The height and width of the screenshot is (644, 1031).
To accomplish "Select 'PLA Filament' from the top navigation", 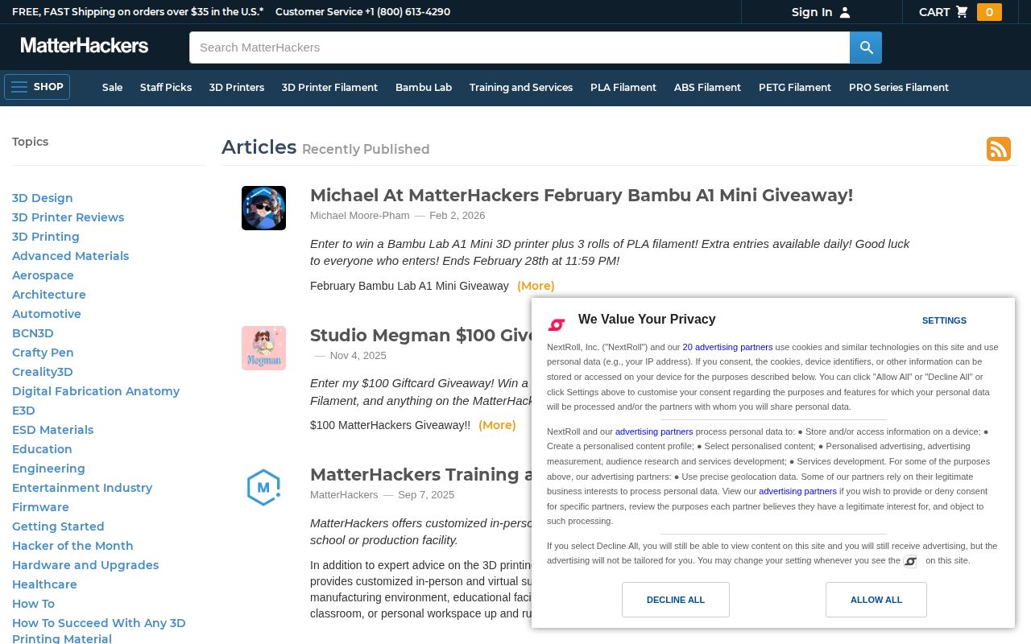I will click(623, 88).
